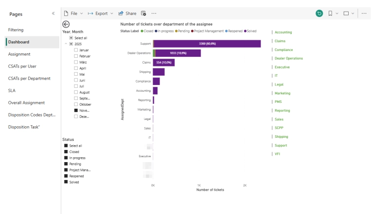Collapse the Pages pane with double chevron
Image resolution: width=389 pixels, height=214 pixels.
(53, 14)
